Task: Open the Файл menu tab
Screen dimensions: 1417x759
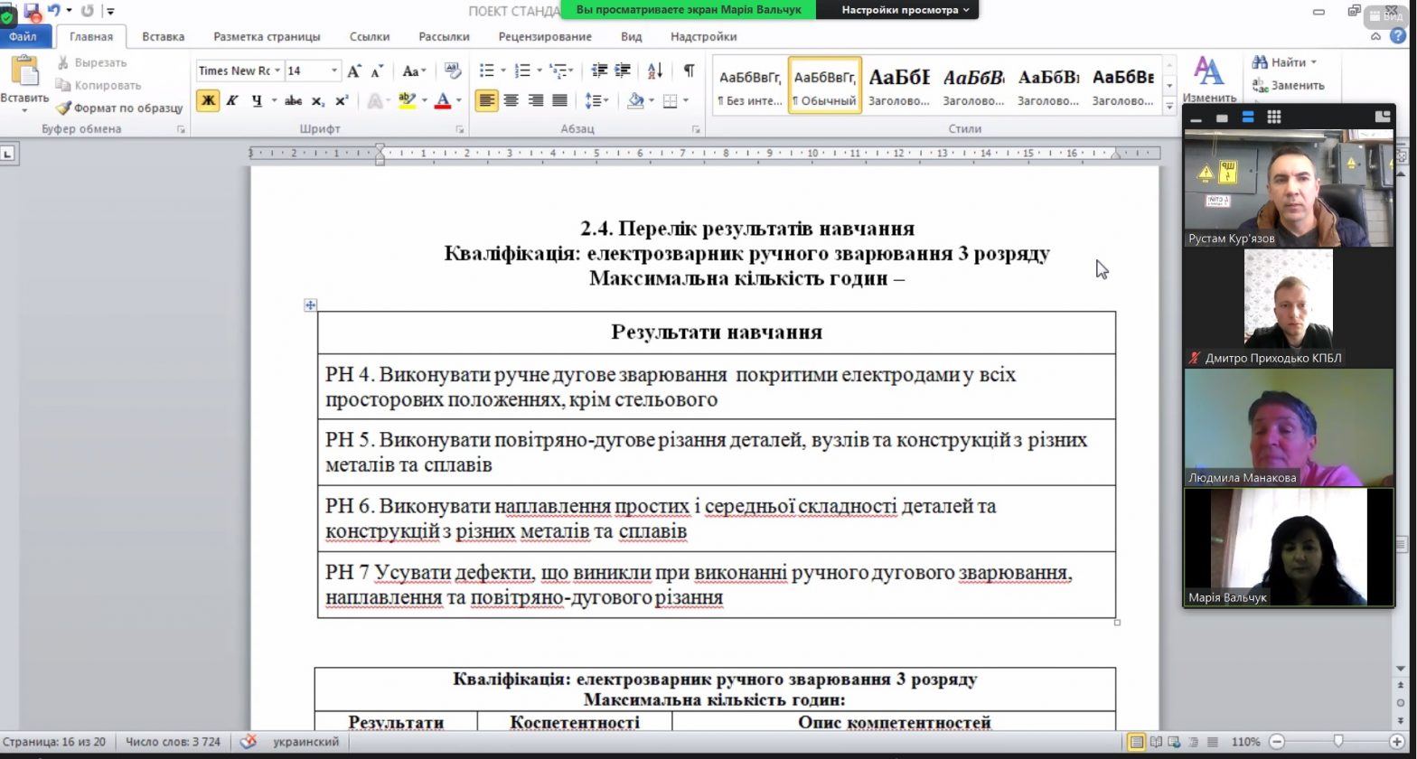Action: click(23, 36)
